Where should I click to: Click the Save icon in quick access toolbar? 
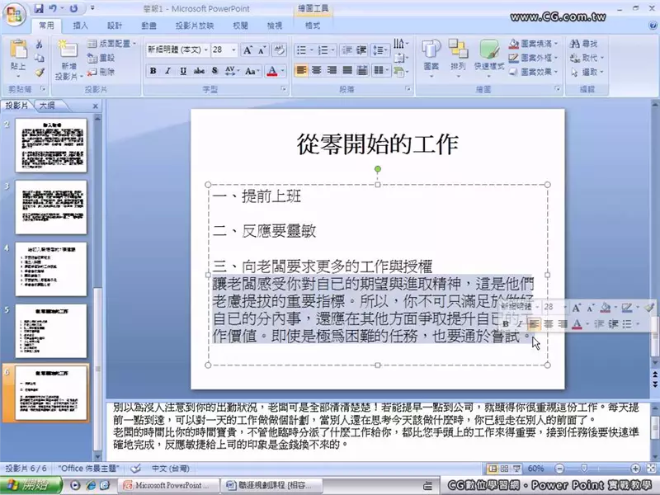tap(40, 9)
